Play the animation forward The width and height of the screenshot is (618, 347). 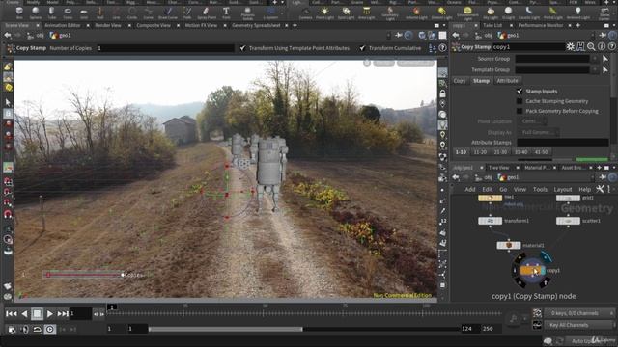(49, 313)
